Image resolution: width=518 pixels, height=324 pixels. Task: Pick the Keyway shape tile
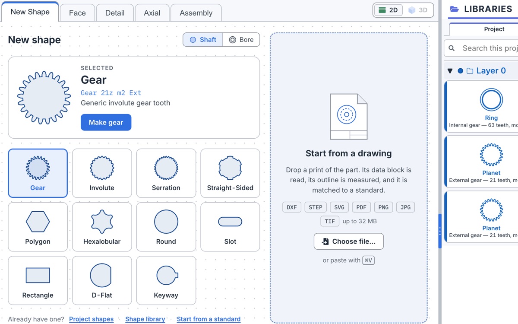(166, 280)
